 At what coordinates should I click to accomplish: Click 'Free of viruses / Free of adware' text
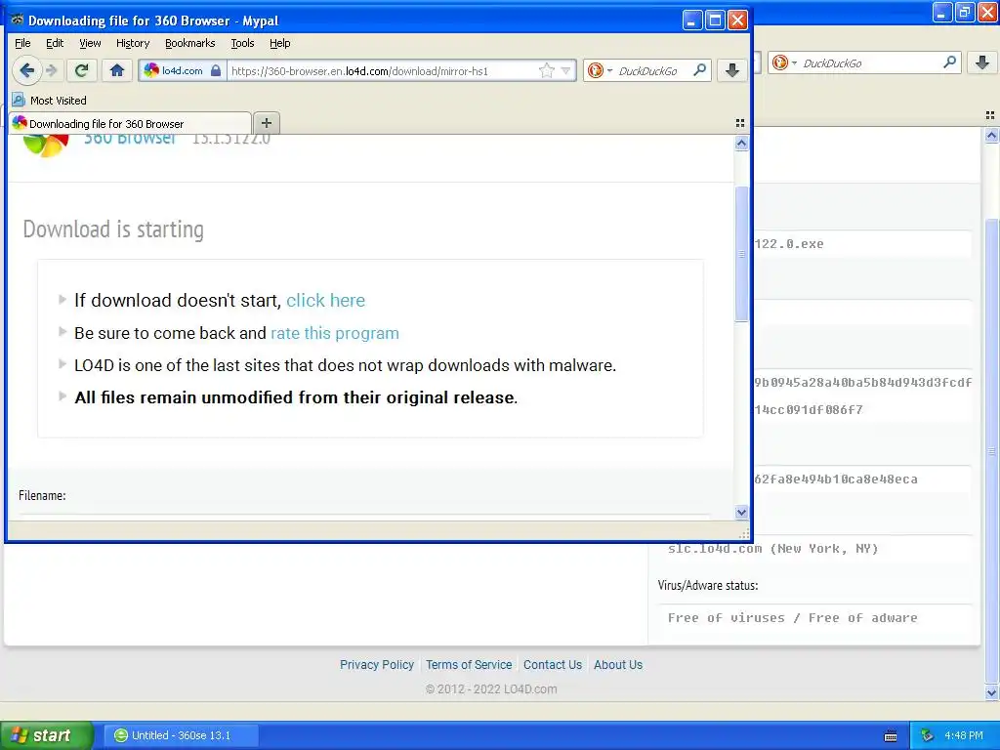tap(792, 618)
